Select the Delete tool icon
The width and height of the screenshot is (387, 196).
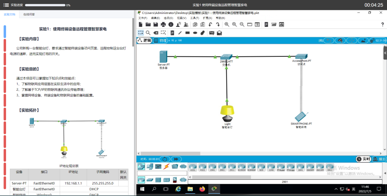[x=156, y=33]
